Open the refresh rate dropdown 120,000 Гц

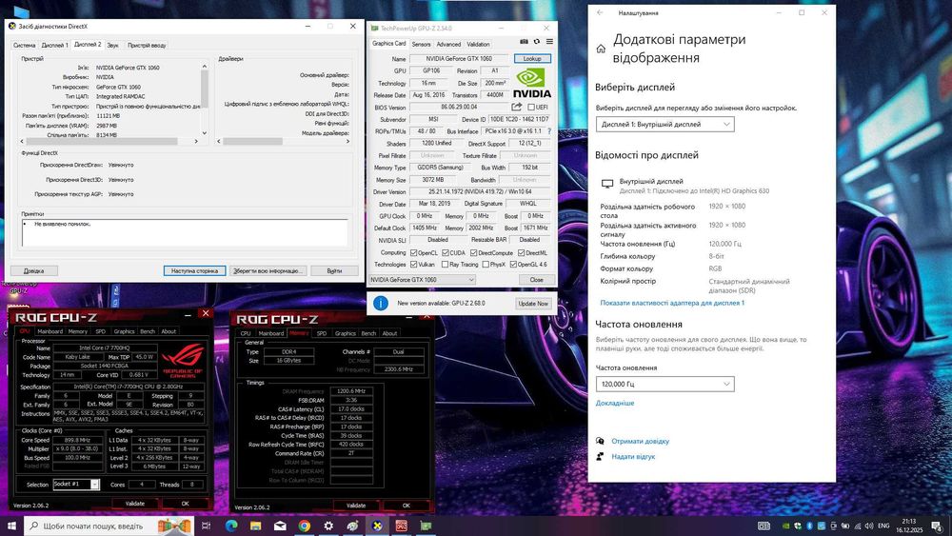tap(664, 384)
